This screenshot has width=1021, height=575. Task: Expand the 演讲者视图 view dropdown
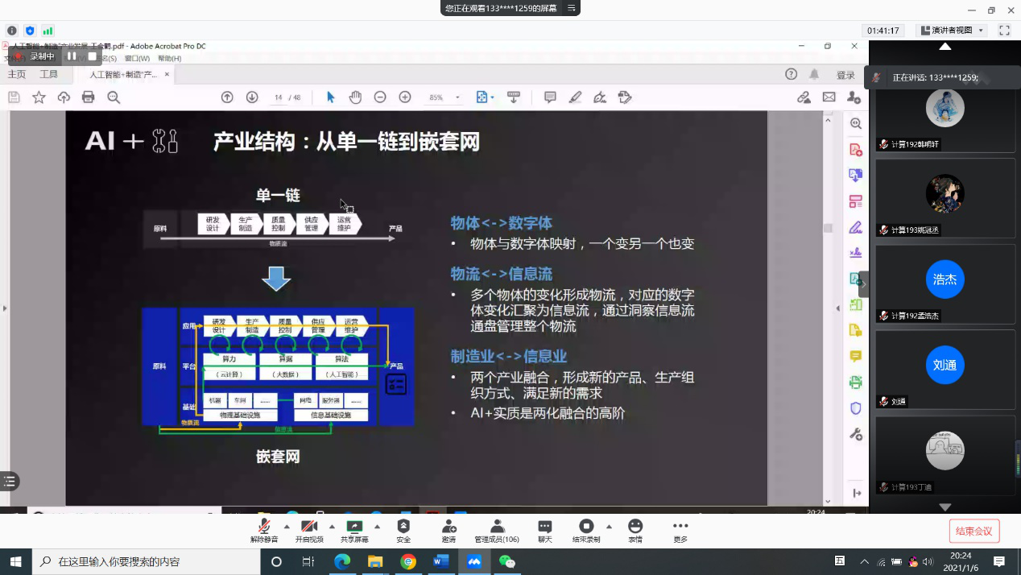[954, 31]
